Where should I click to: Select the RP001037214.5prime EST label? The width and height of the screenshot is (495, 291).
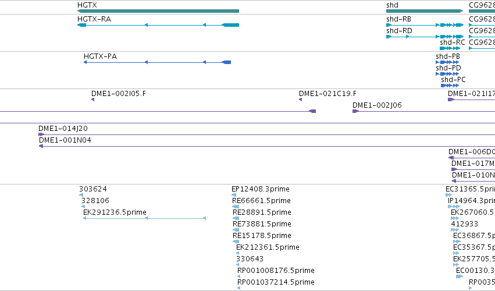point(276,282)
